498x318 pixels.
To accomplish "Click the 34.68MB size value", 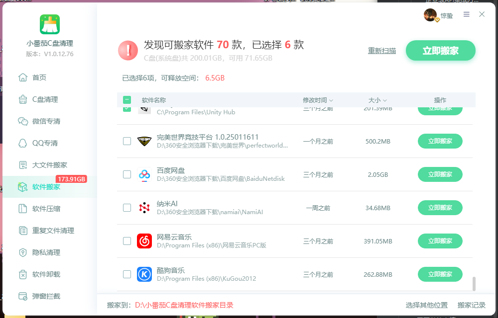I will click(x=377, y=208).
